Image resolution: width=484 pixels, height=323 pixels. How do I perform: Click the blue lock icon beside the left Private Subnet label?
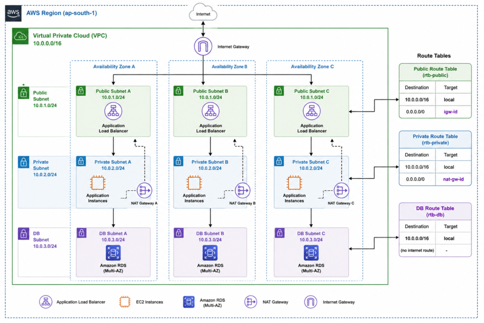[x=24, y=162]
